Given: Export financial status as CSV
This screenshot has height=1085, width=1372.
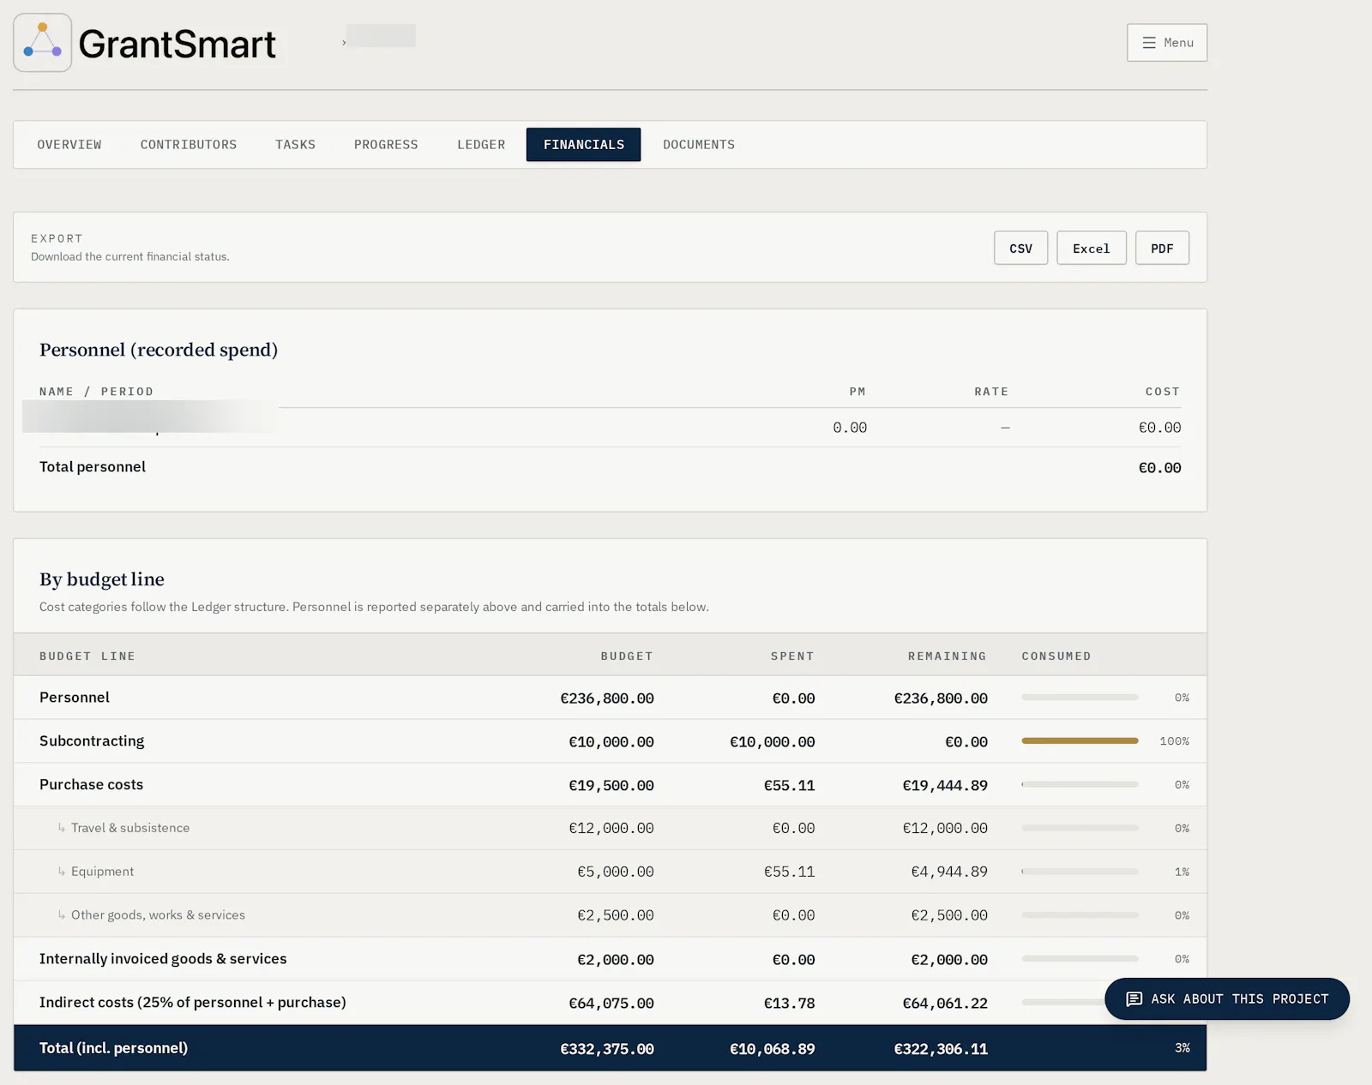Looking at the screenshot, I should [1020, 249].
